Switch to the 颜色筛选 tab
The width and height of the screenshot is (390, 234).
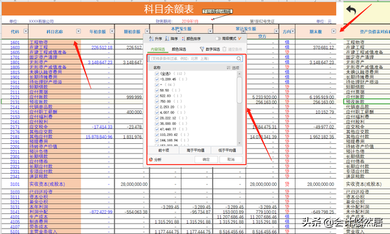[179, 49]
